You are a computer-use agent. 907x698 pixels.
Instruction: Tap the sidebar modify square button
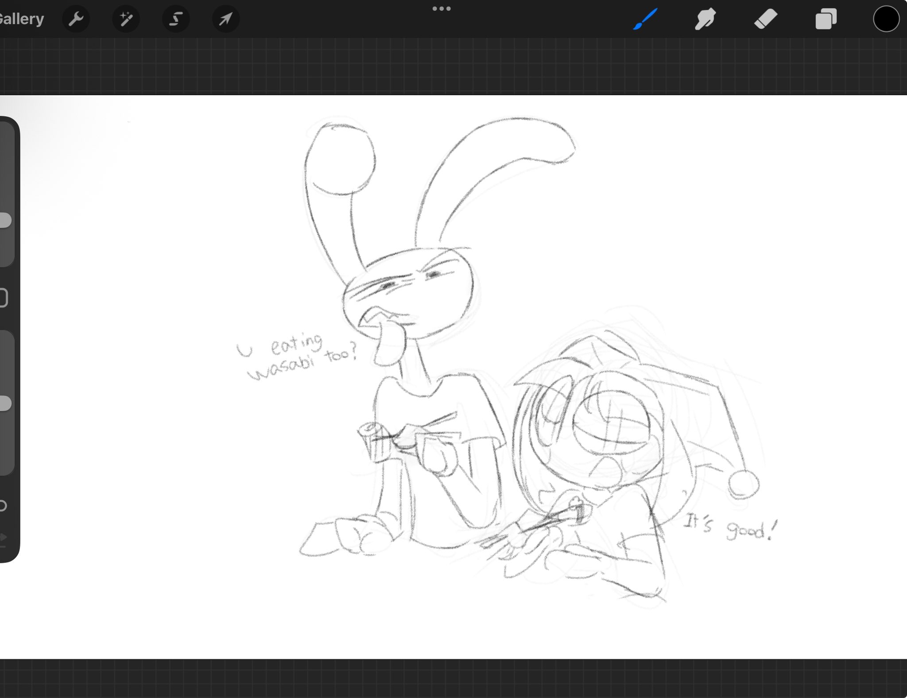(x=3, y=298)
